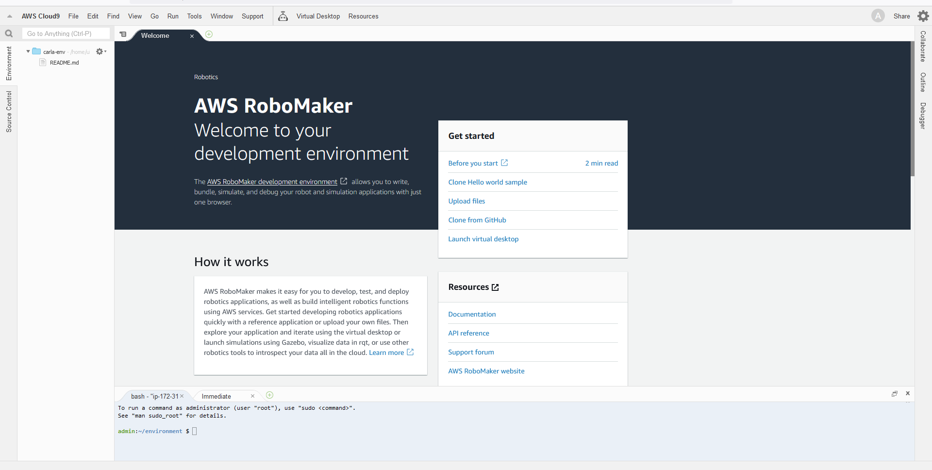This screenshot has width=932, height=470.
Task: Click Clone Hello world sample link
Action: (487, 182)
